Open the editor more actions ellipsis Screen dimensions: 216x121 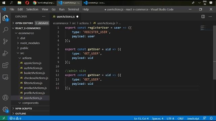pyautogui.click(x=210, y=16)
